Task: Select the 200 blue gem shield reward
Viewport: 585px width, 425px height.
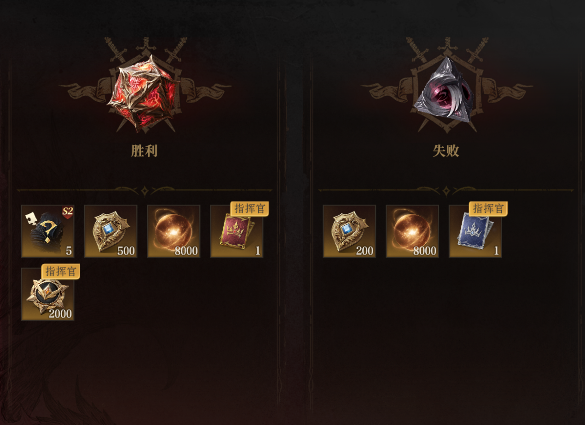Action: (x=349, y=231)
